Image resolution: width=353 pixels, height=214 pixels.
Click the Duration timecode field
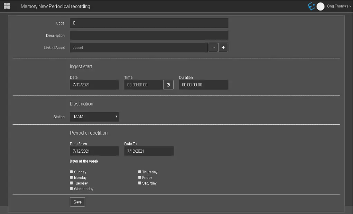[x=203, y=85]
